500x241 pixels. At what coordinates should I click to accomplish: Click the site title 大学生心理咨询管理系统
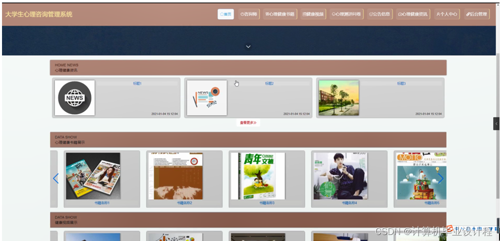pos(39,14)
